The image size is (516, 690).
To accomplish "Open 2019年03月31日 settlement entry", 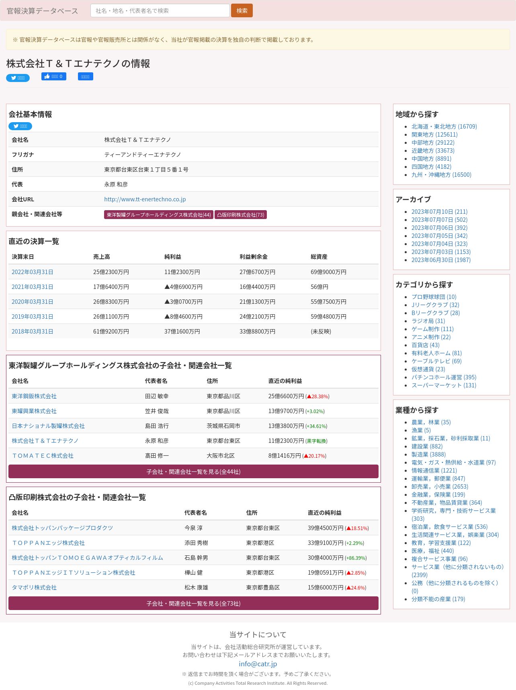I will coord(32,317).
